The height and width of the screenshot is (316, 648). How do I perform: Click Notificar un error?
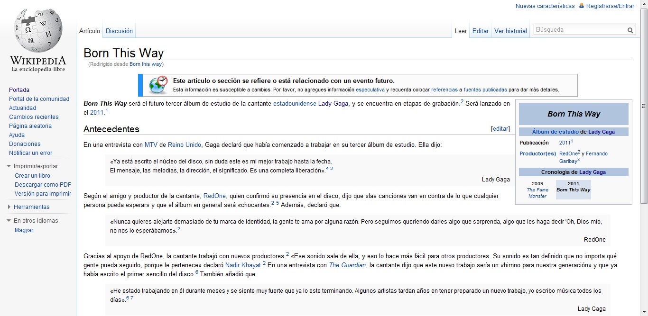[x=30, y=153]
